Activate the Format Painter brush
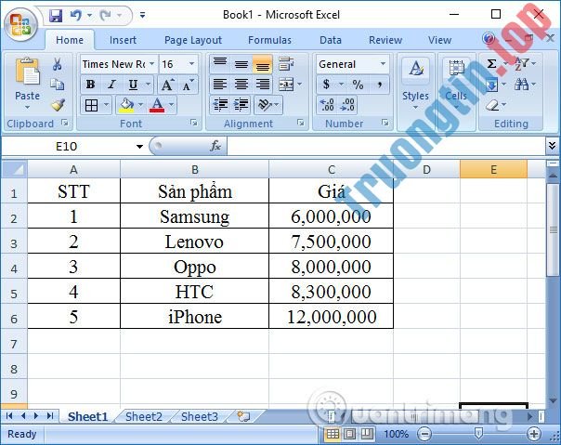The width and height of the screenshot is (561, 445). (x=58, y=105)
